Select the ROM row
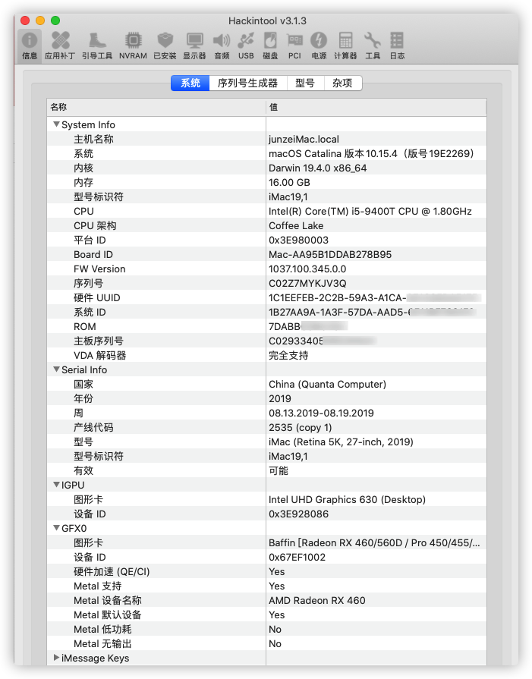Image resolution: width=532 pixels, height=679 pixels. coord(266,326)
